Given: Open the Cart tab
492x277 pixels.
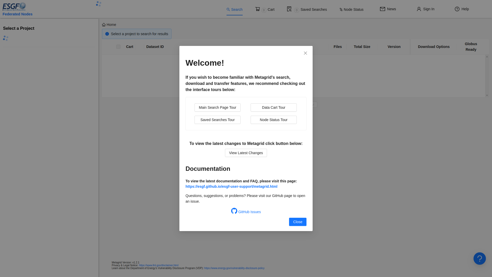Looking at the screenshot, I should tap(265, 9).
